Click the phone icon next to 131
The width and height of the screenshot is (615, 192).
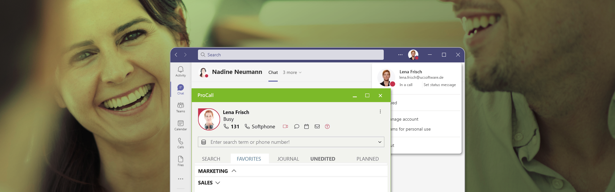tap(226, 126)
